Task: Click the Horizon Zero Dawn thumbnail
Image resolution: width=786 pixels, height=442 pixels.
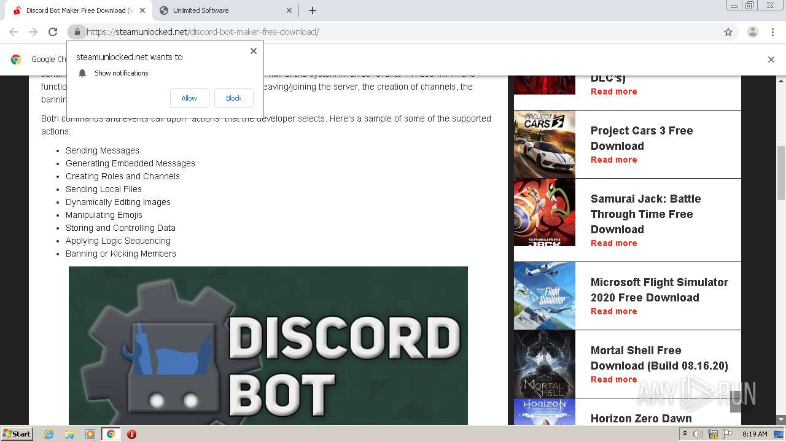Action: tap(545, 412)
